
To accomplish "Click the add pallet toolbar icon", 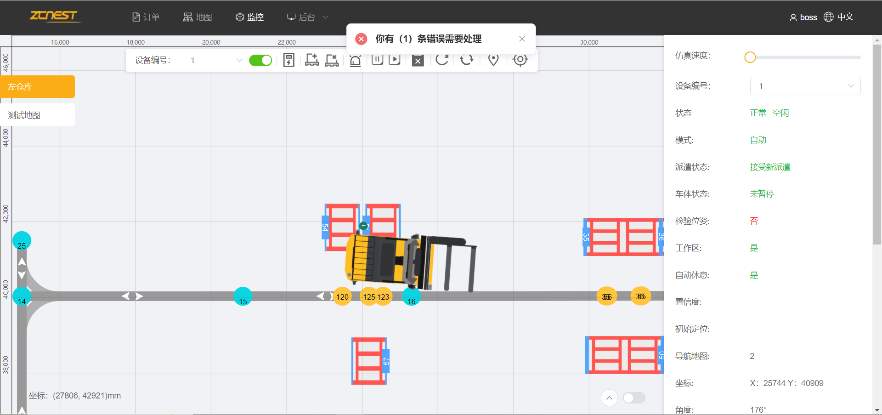I will pyautogui.click(x=312, y=60).
